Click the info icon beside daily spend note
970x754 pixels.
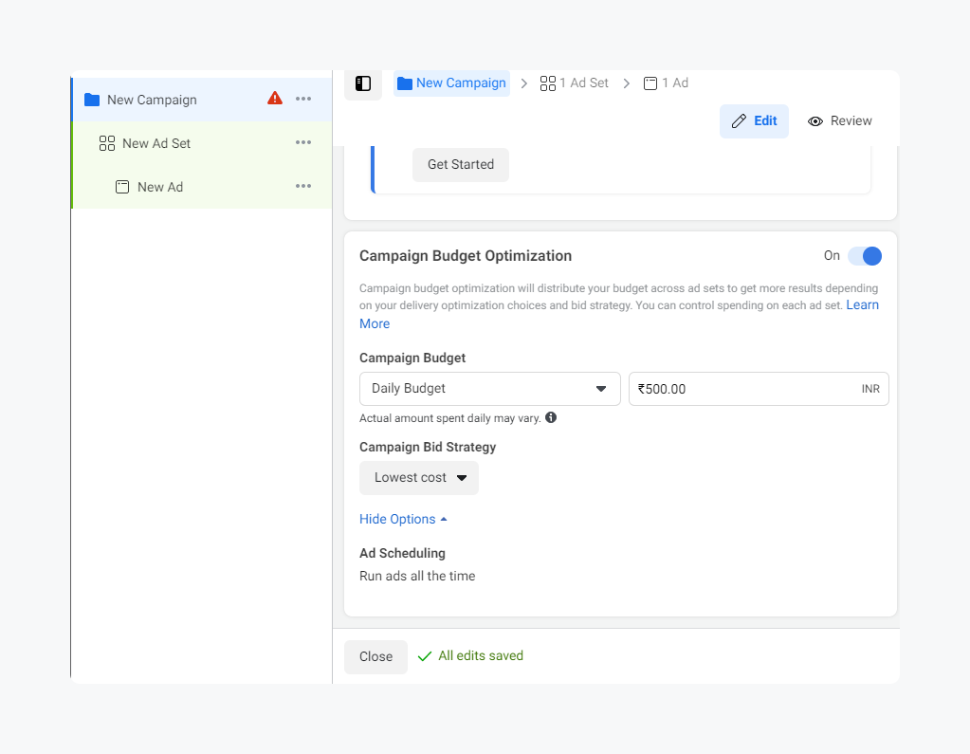(551, 417)
